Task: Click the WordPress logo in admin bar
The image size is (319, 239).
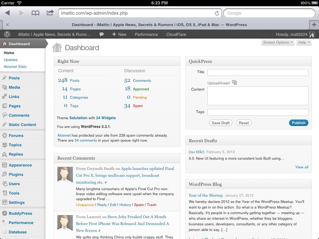Action: click(x=7, y=34)
